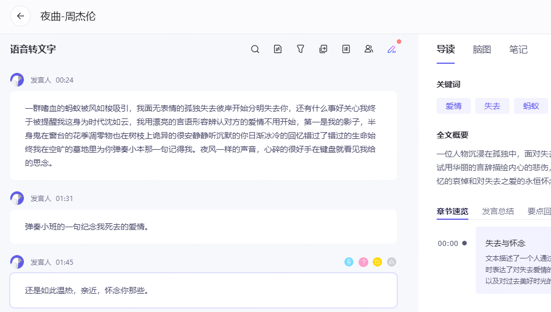The width and height of the screenshot is (551, 312).
Task: Switch to the 笔记 tab
Action: (519, 50)
